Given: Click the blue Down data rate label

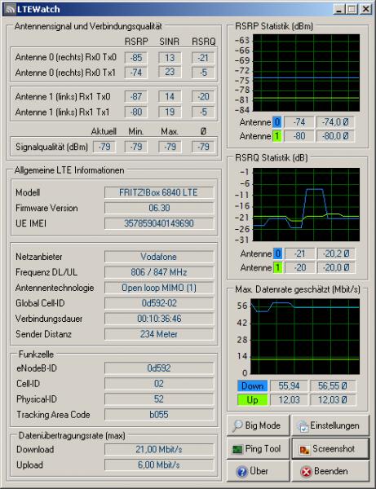Looking at the screenshot, I should pos(253,385).
